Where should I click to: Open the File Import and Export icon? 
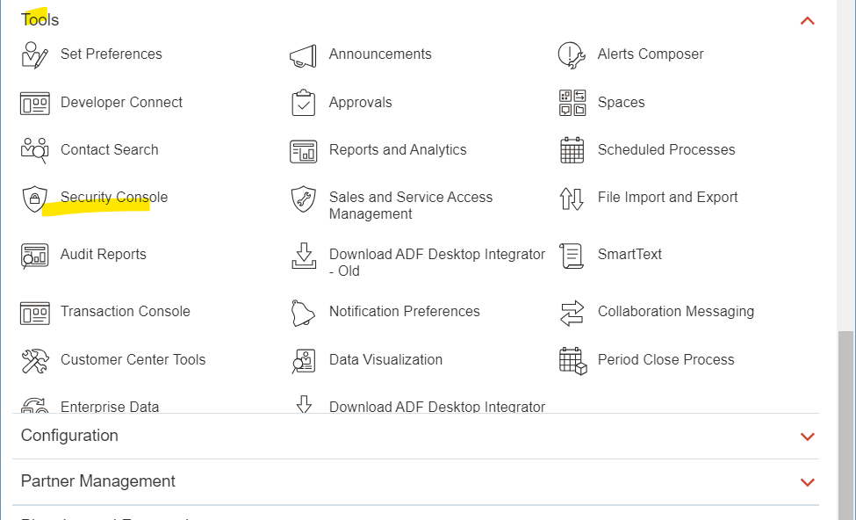pyautogui.click(x=572, y=199)
